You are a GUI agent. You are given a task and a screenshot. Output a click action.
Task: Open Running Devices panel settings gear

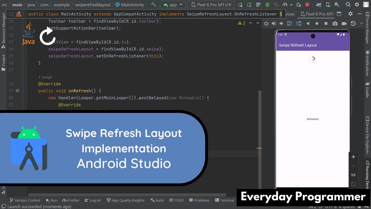[350, 14]
